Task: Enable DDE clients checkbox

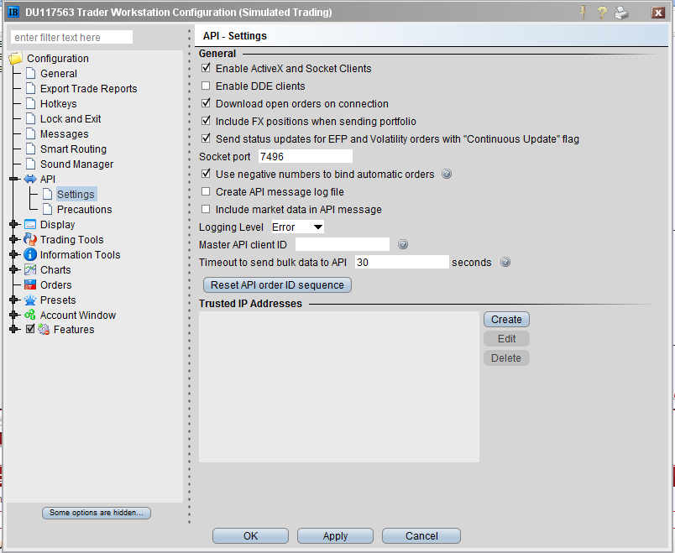Action: pyautogui.click(x=206, y=86)
